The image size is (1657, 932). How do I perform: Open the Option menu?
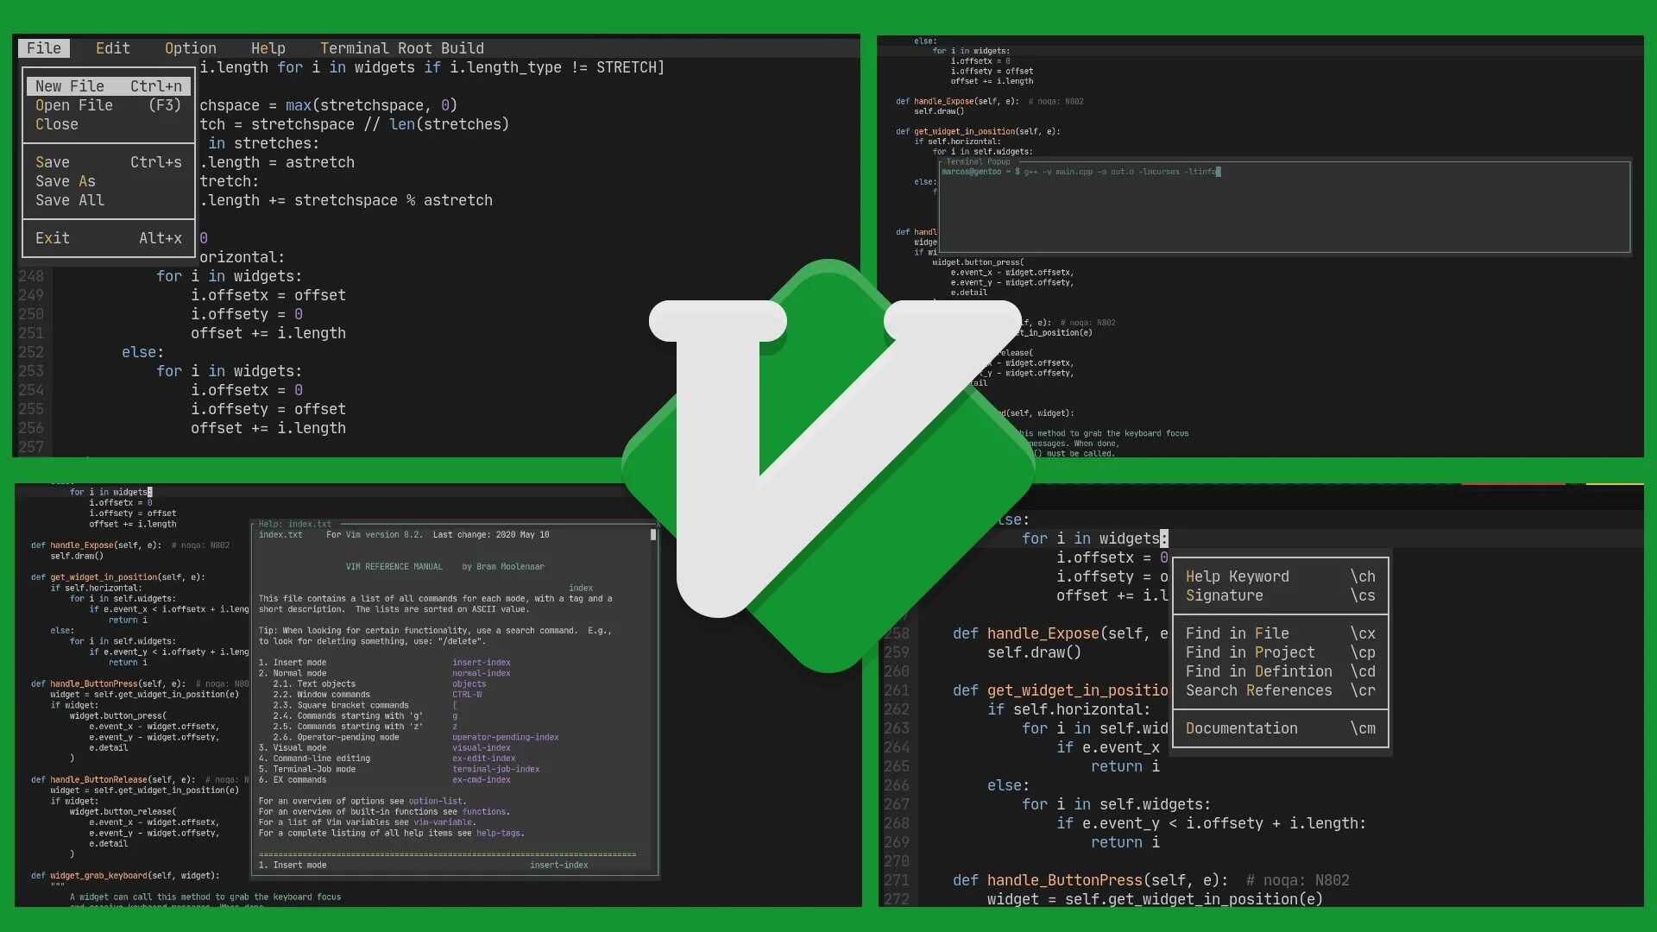[x=191, y=48]
